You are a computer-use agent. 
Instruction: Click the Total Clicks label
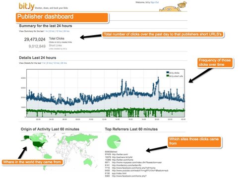[57, 39]
